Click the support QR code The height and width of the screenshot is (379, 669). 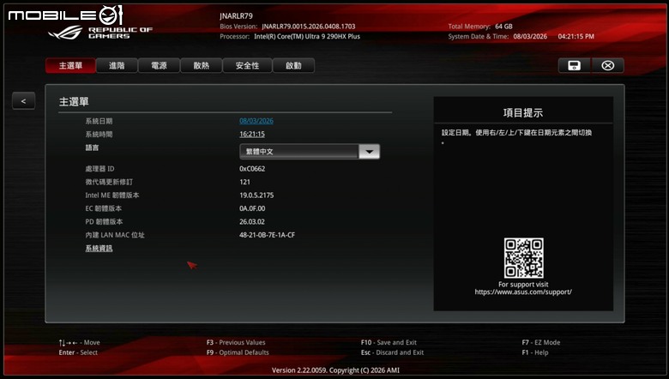523,258
